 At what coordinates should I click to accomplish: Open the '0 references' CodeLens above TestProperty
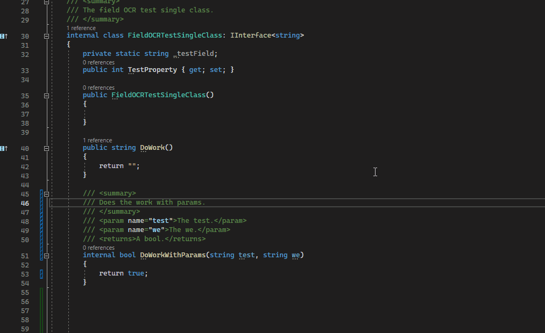[98, 62]
